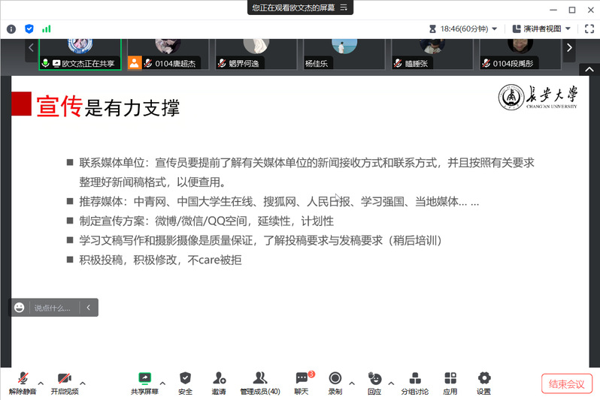
Task: Open the 应用 apps panel
Action: click(x=450, y=382)
